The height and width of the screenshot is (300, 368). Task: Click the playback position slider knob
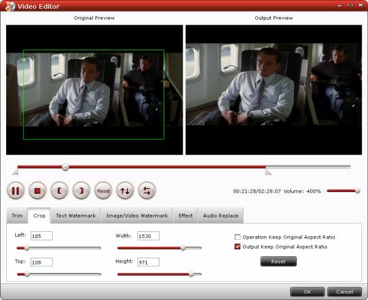(65, 167)
